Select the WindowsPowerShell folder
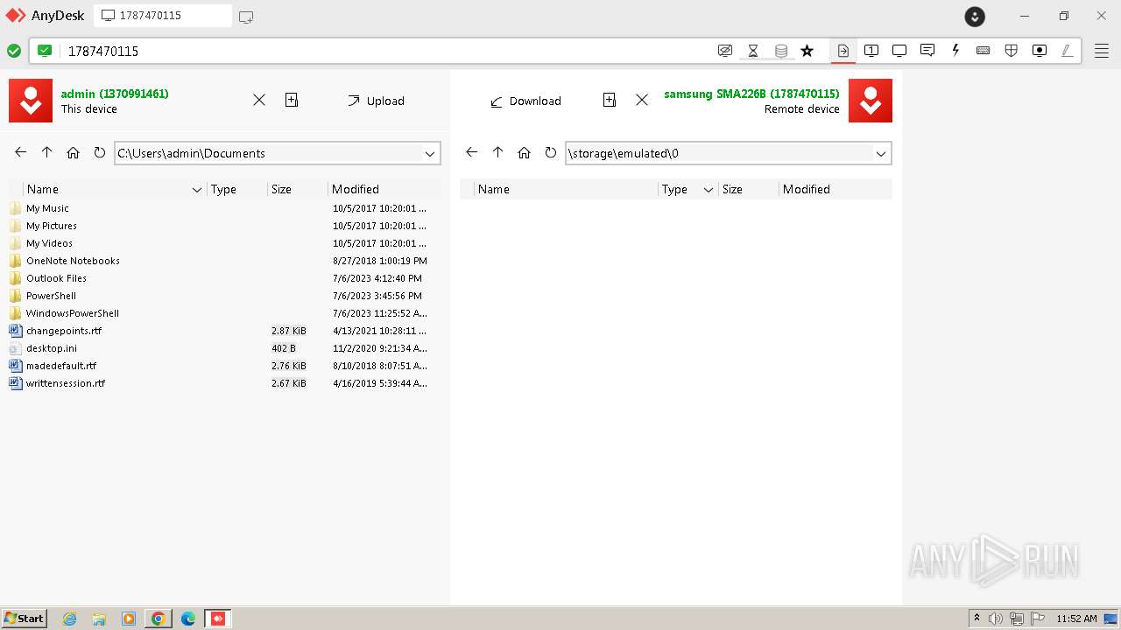 coord(225,313)
